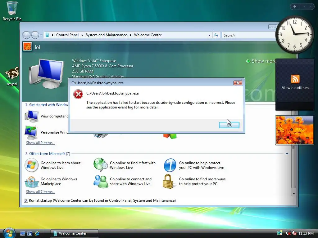The height and width of the screenshot is (238, 318).
Task: Click Show Desktop quick launch icon
Action: click(23, 233)
